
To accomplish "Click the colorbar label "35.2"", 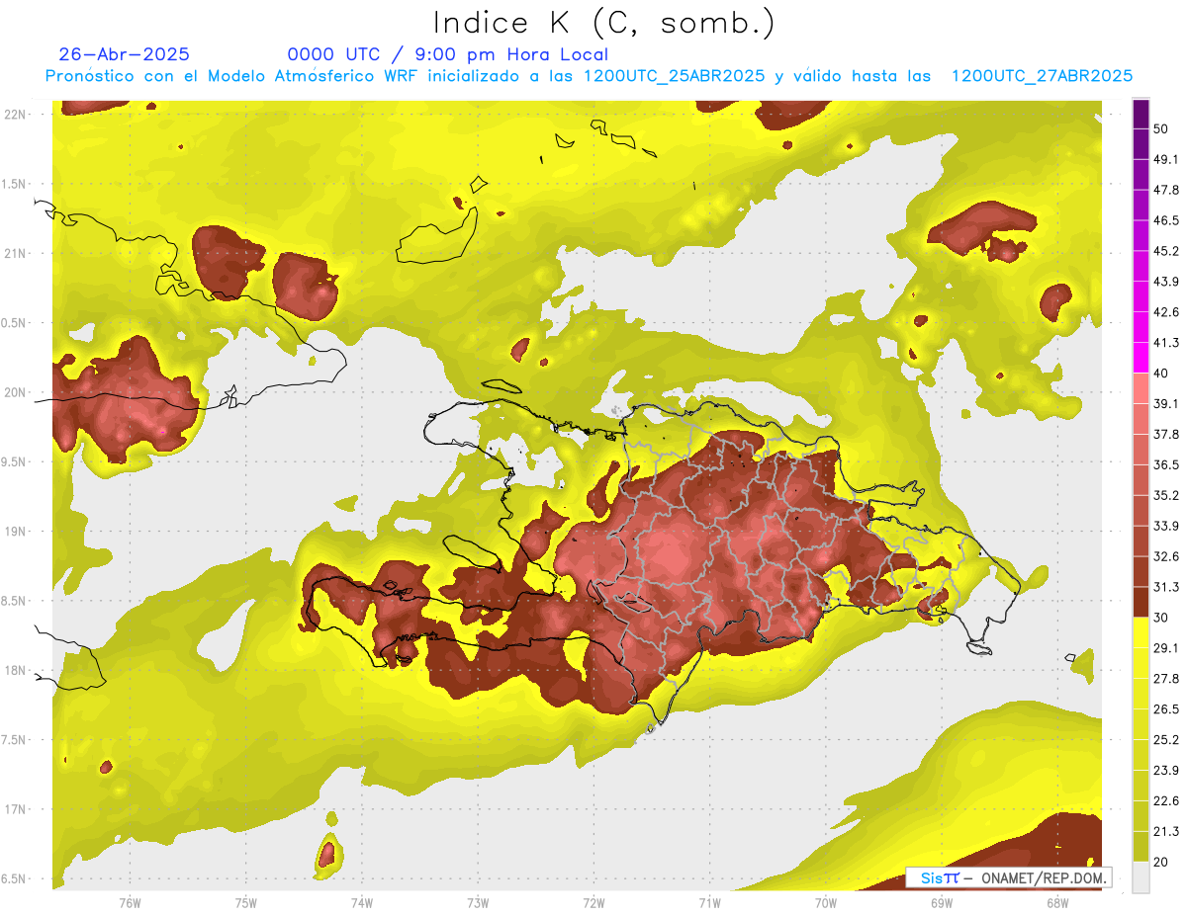I will pyautogui.click(x=1166, y=495).
